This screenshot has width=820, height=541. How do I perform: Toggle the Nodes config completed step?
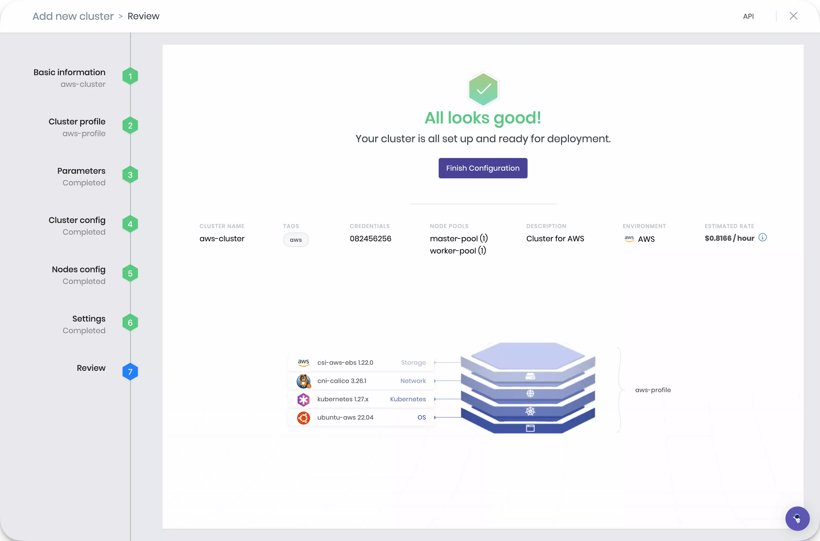[x=130, y=273]
